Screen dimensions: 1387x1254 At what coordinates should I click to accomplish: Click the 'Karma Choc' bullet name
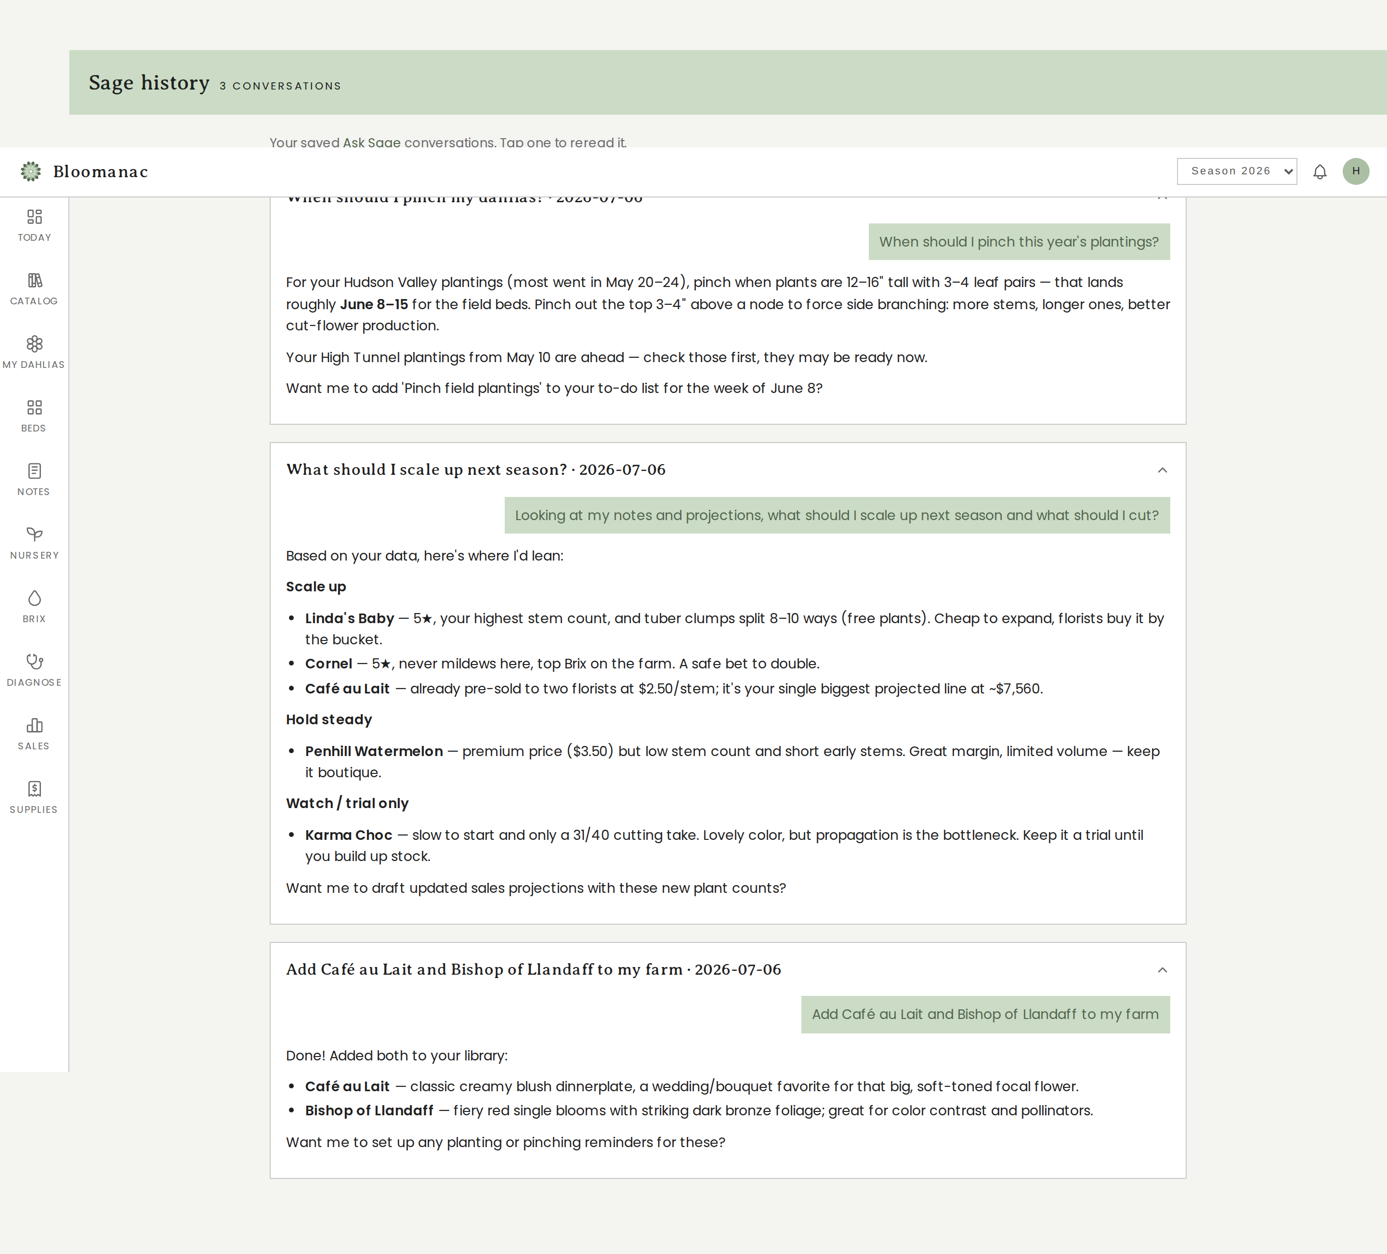[348, 835]
